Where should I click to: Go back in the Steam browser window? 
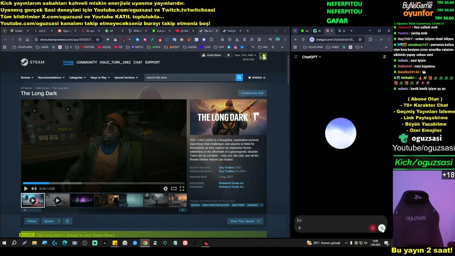5,39
